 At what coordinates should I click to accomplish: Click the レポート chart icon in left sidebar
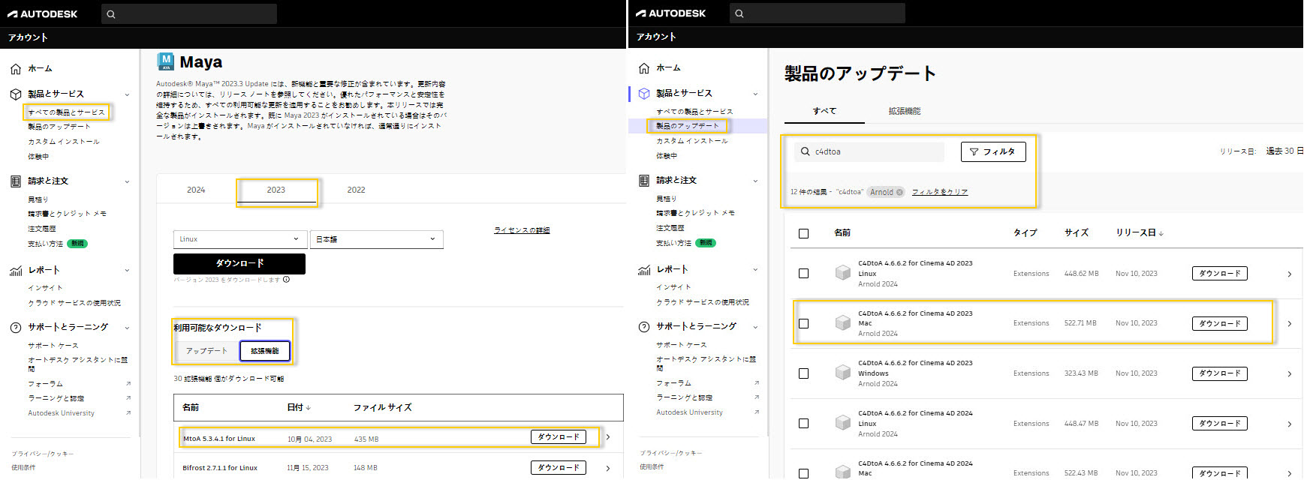pos(16,271)
